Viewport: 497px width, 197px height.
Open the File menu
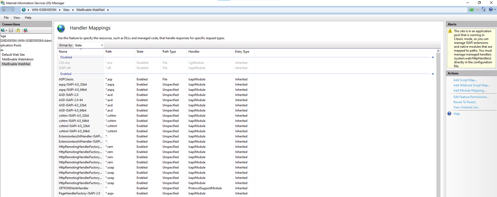coord(6,17)
